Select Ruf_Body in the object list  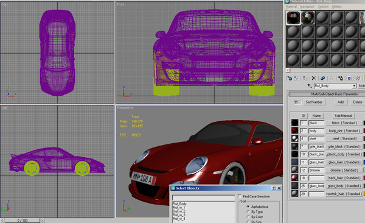tap(179, 204)
